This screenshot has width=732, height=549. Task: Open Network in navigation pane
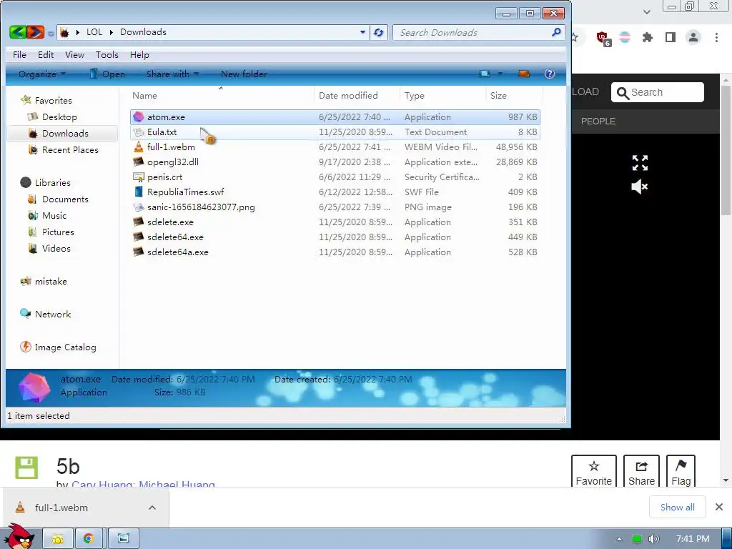pyautogui.click(x=53, y=315)
